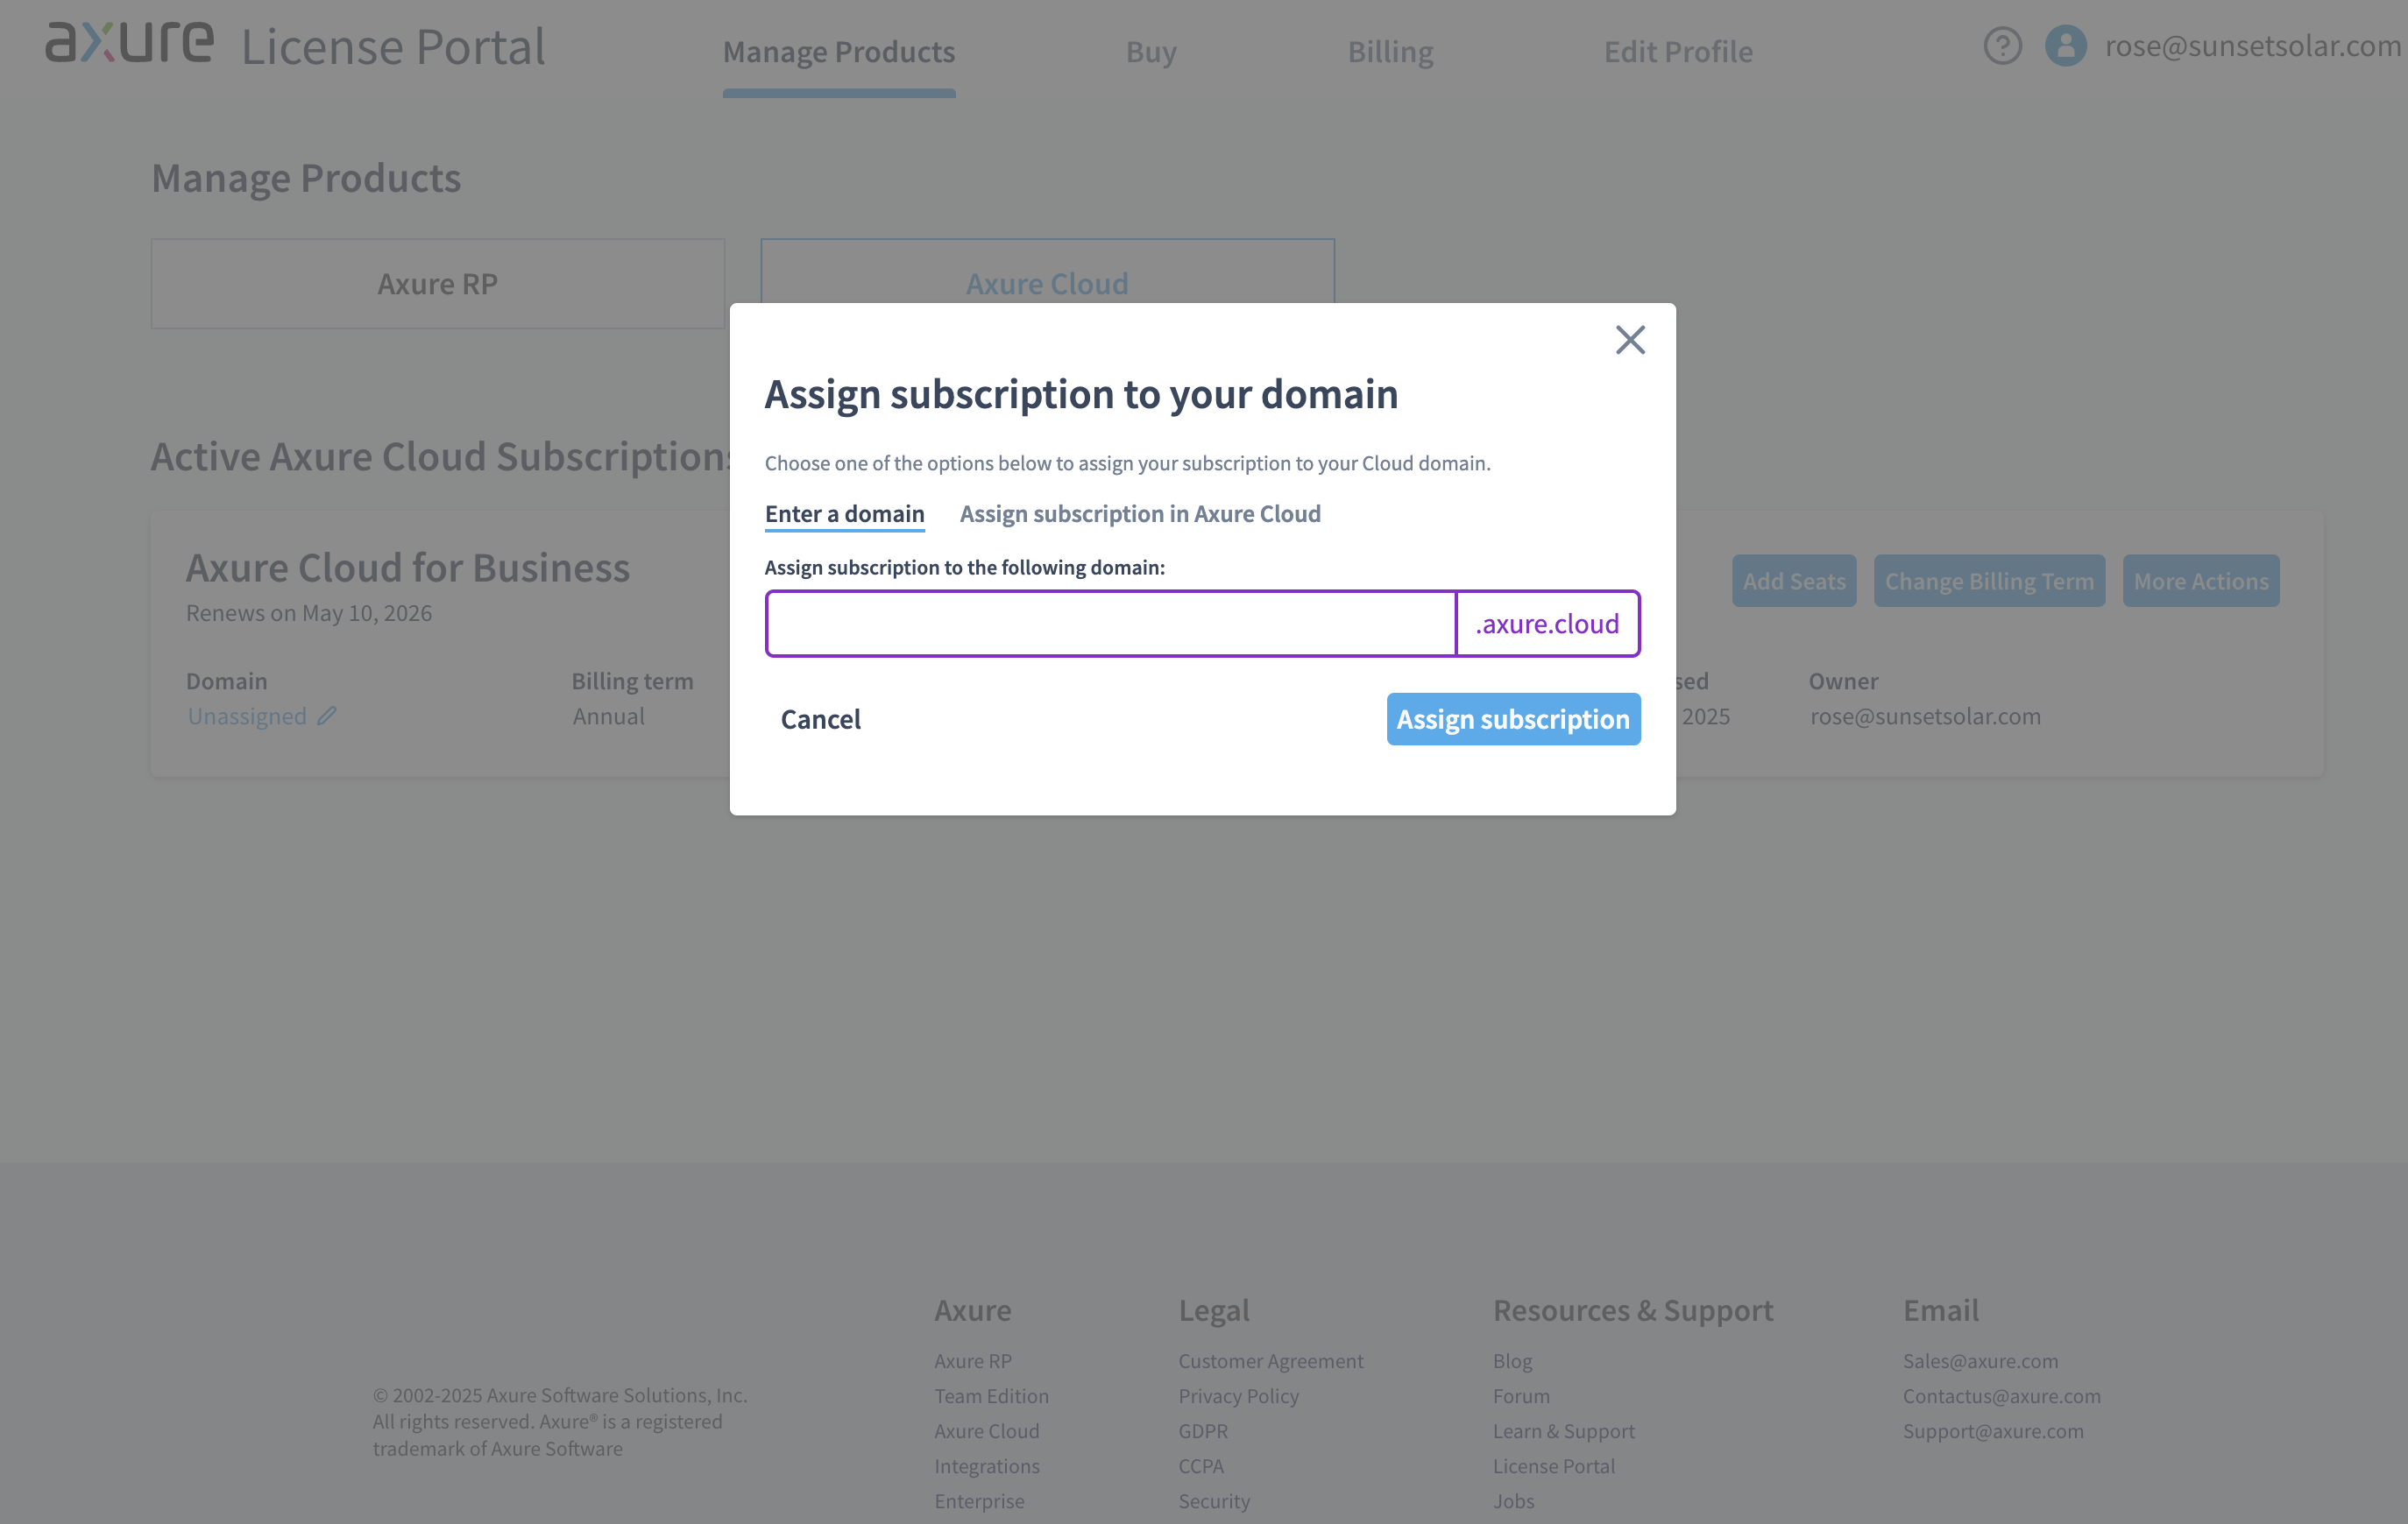The width and height of the screenshot is (2408, 1524).
Task: Open the Billing section
Action: (1390, 52)
